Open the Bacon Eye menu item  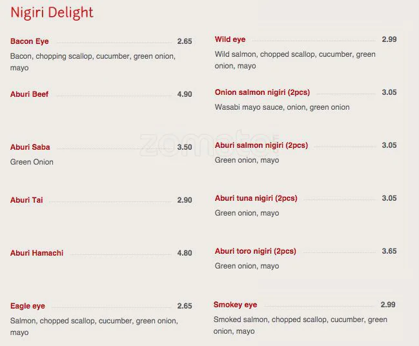[30, 41]
